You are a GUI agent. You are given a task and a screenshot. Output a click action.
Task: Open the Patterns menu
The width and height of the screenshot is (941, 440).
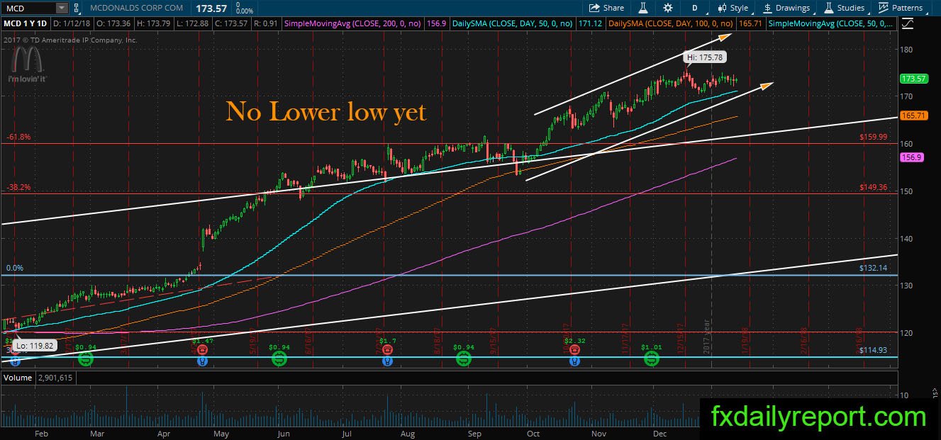(x=900, y=8)
